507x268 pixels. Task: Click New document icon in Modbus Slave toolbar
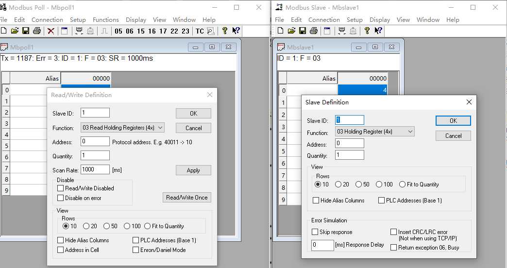280,31
